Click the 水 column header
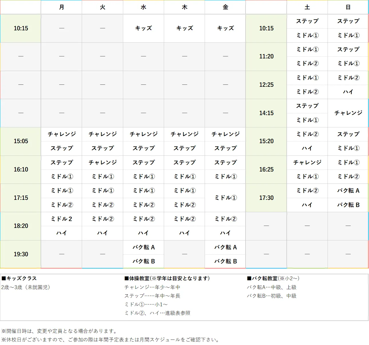Screen dimensions: 369x345 point(143,7)
